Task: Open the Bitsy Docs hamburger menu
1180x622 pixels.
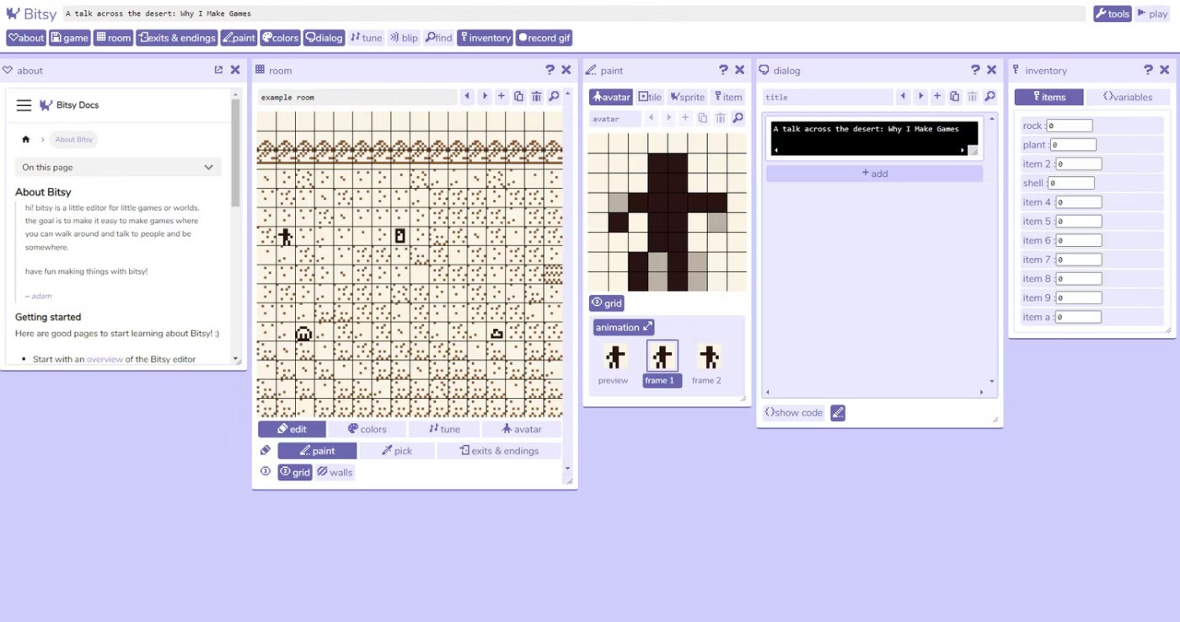Action: coord(24,105)
